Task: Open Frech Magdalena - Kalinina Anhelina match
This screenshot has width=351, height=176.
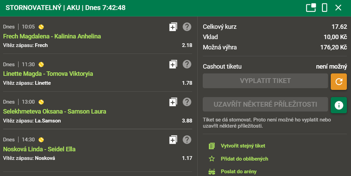Action: coord(52,36)
